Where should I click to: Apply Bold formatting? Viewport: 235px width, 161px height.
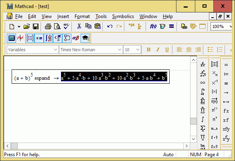pos(148,50)
